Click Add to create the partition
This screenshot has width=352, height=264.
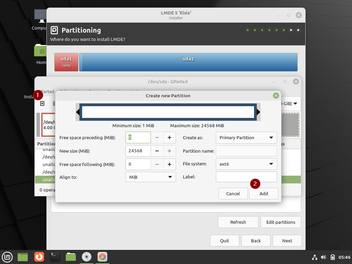point(264,194)
